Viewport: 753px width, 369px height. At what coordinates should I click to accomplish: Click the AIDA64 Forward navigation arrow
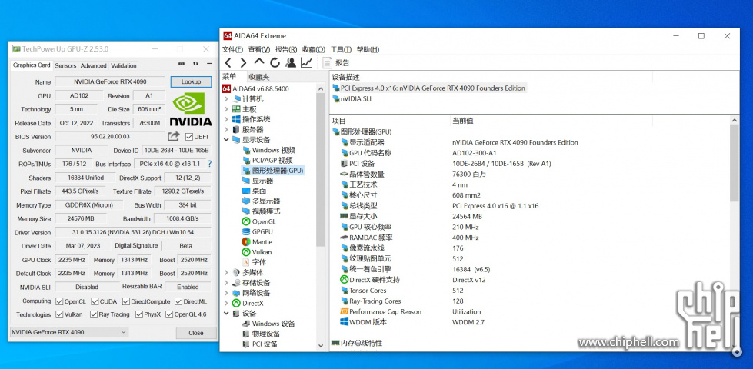point(244,62)
